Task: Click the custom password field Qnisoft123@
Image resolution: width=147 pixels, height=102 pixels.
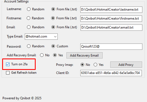Action: [x=111, y=47]
